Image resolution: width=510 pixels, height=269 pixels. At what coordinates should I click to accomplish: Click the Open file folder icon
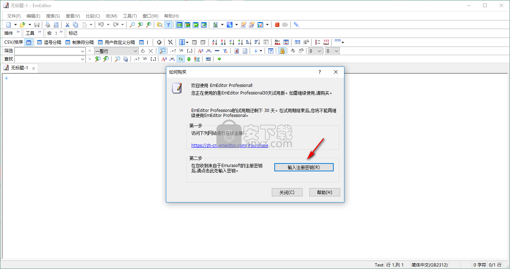[x=23, y=25]
